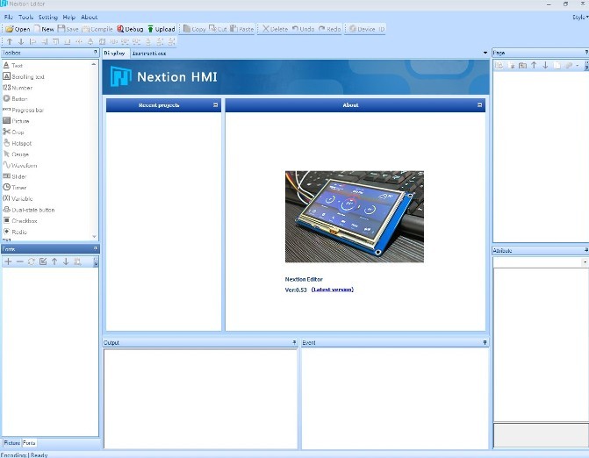Click the bring-up arrow in the alignment toolbar
The width and height of the screenshot is (589, 458).
pos(10,41)
